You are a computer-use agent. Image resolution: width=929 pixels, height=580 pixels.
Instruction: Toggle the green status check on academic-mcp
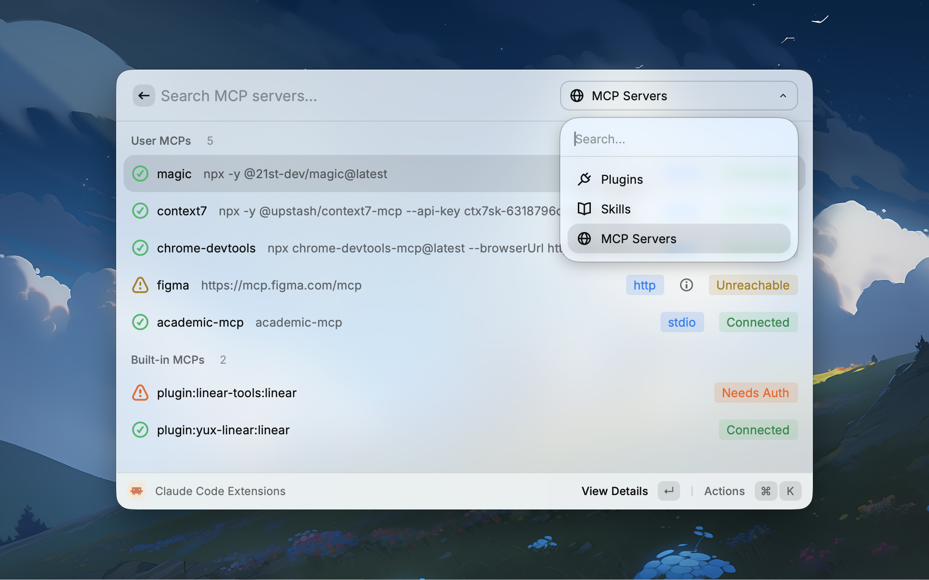tap(140, 322)
